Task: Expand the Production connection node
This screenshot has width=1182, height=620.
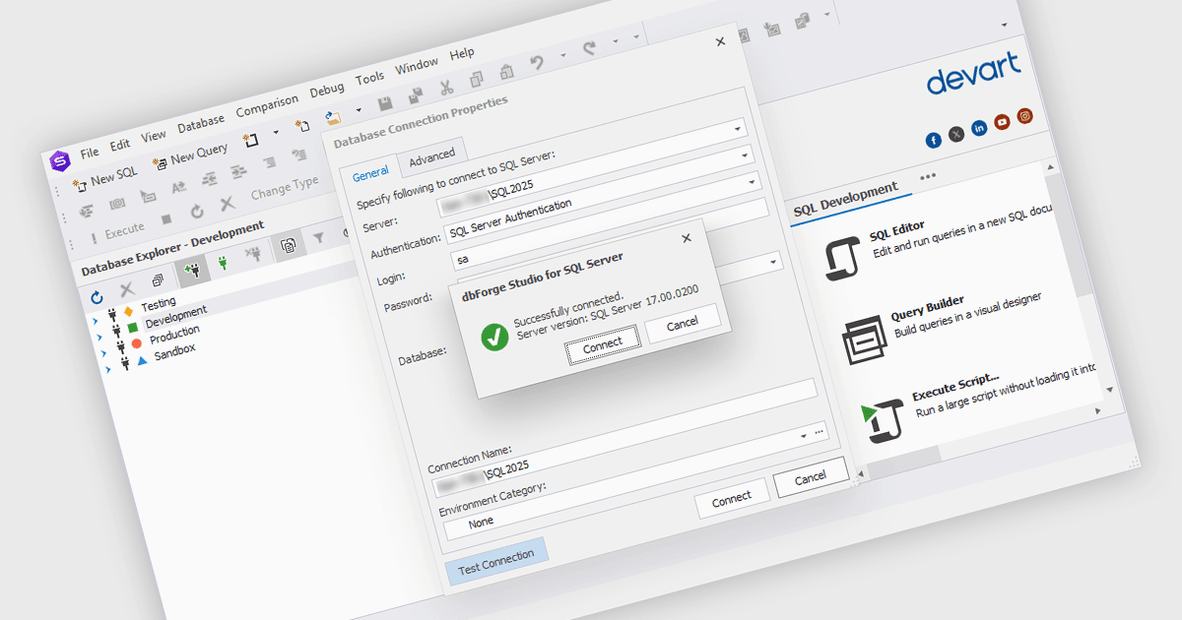Action: pos(101,351)
